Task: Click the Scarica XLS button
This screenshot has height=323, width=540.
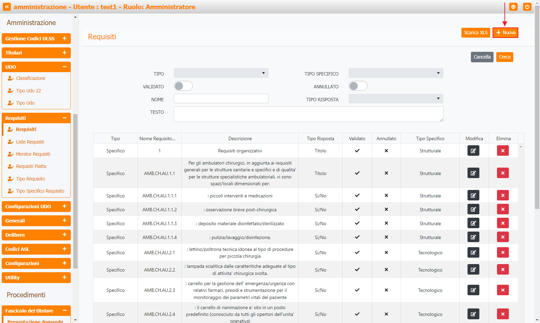Action: click(x=475, y=33)
